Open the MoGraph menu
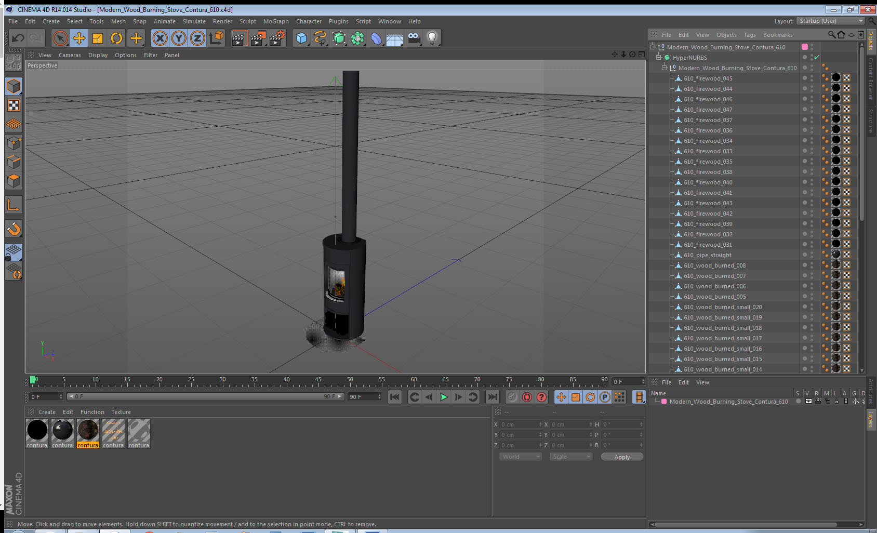The width and height of the screenshot is (877, 533). [x=276, y=21]
